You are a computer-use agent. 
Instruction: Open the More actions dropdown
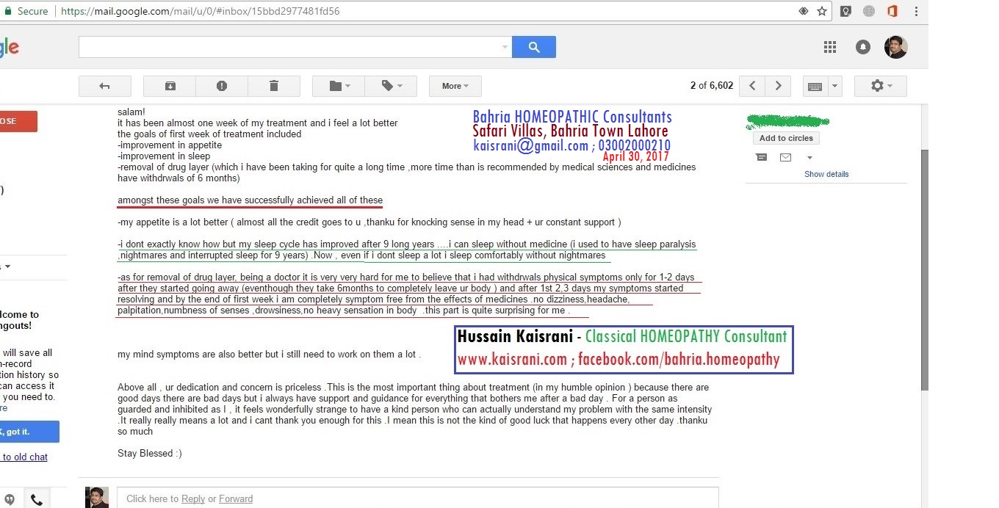coord(455,86)
